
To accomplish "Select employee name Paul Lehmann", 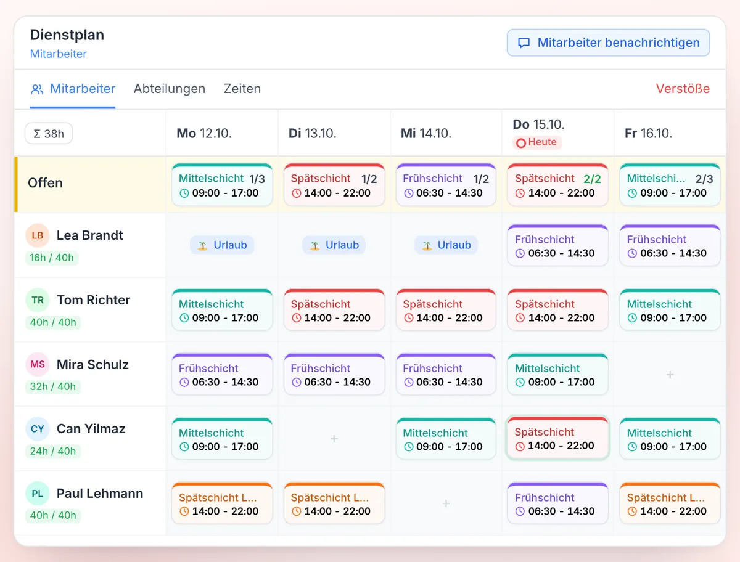I will click(100, 494).
